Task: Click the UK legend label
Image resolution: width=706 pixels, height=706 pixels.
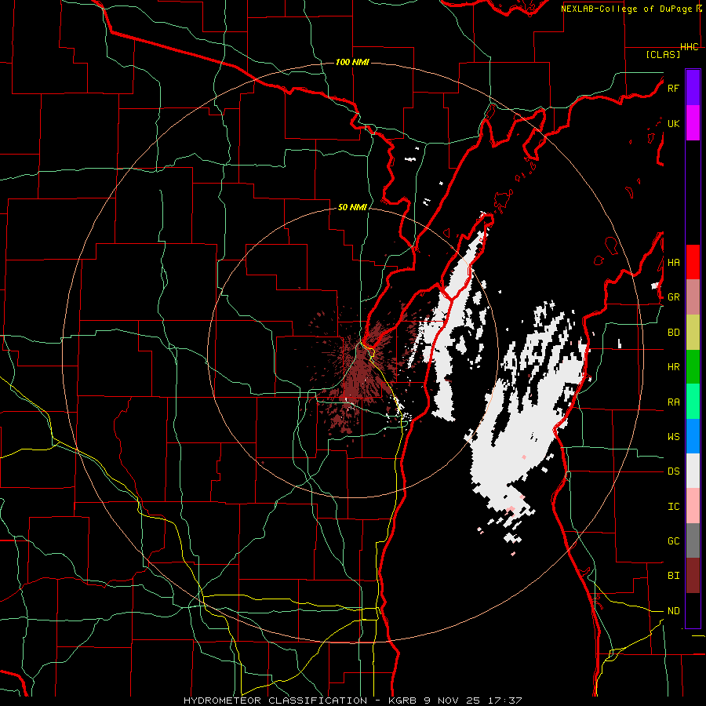Action: click(673, 123)
